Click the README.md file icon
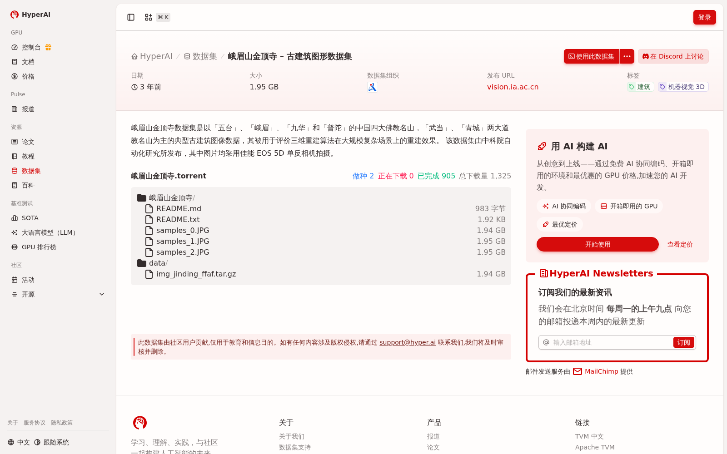This screenshot has height=454, width=727. [149, 209]
